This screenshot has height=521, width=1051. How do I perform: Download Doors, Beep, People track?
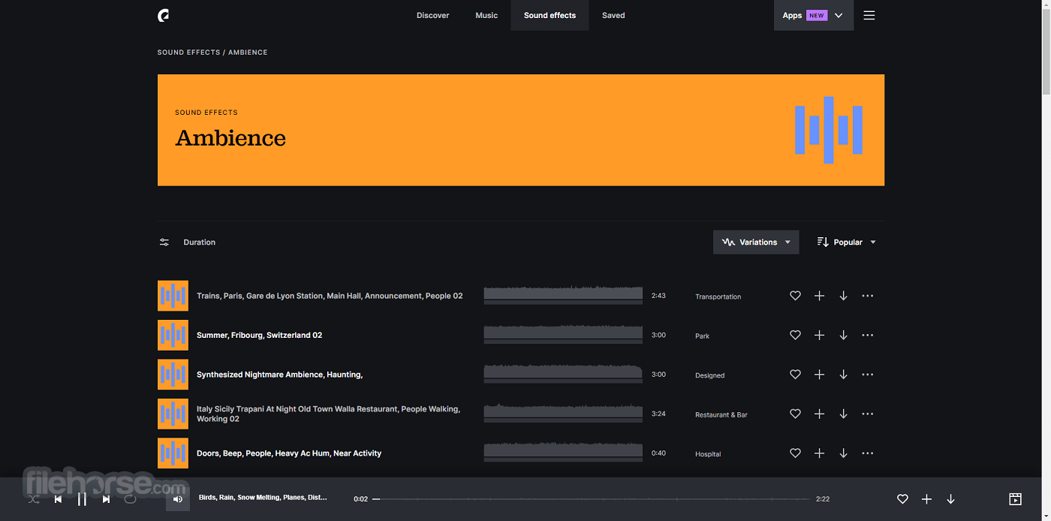pos(843,453)
